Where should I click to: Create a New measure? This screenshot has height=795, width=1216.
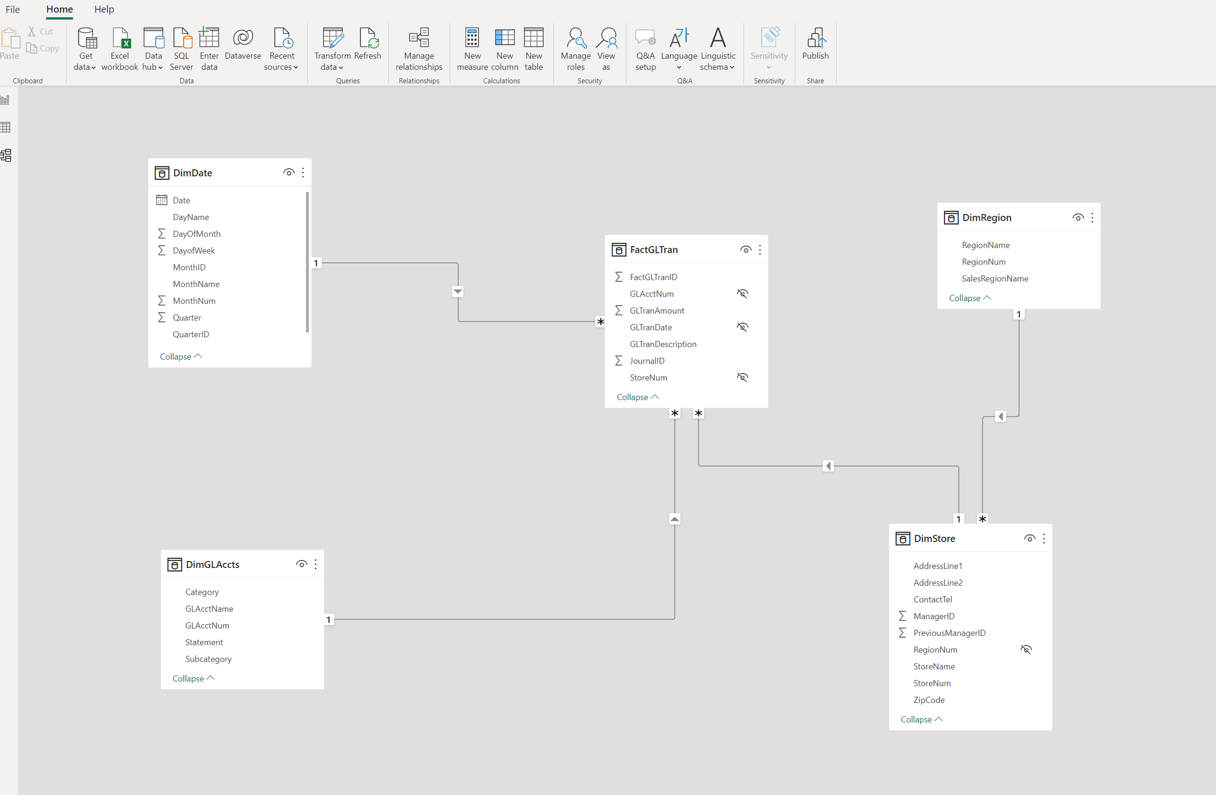click(472, 49)
